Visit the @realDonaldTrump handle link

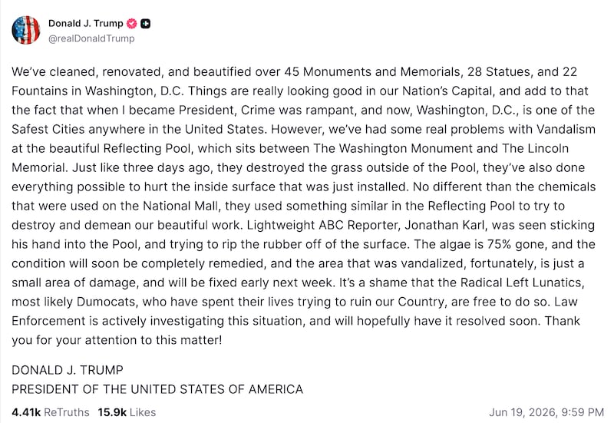point(91,38)
